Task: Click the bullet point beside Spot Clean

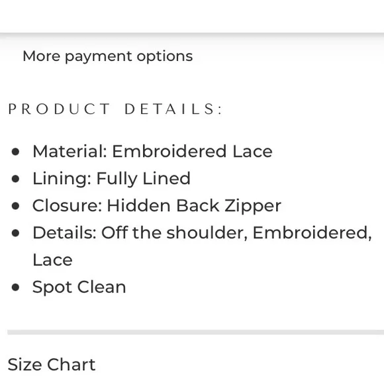Action: (x=15, y=287)
